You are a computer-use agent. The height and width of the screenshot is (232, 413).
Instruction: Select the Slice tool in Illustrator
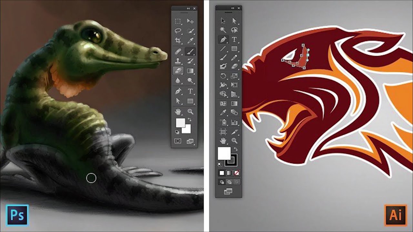(x=234, y=131)
